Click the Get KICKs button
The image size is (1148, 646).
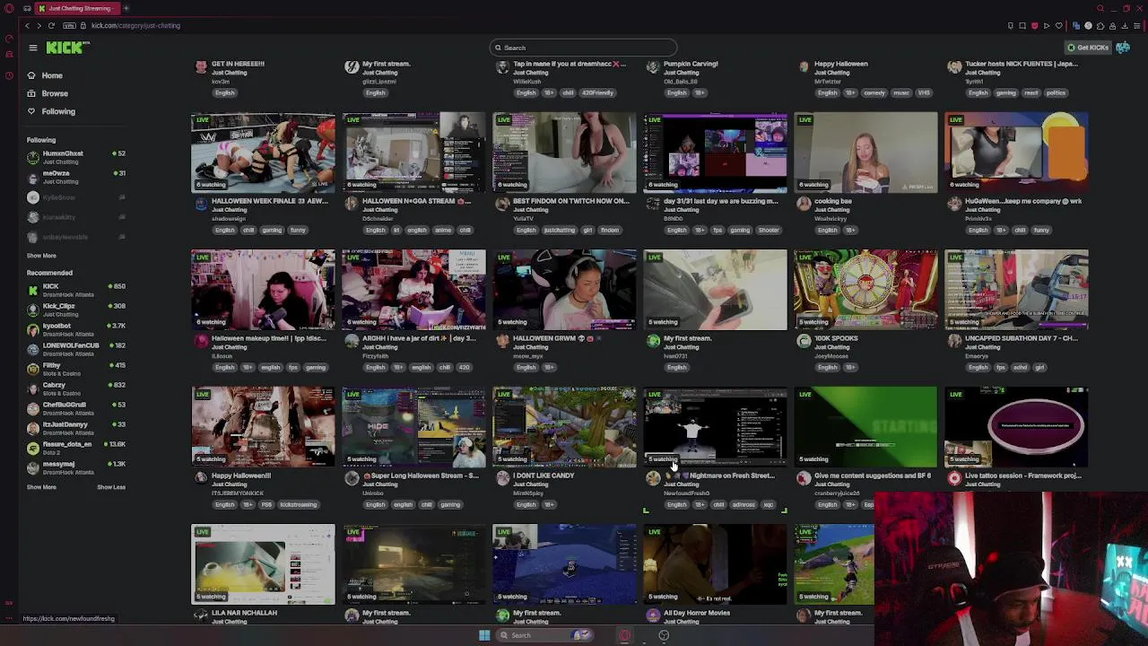(1087, 48)
